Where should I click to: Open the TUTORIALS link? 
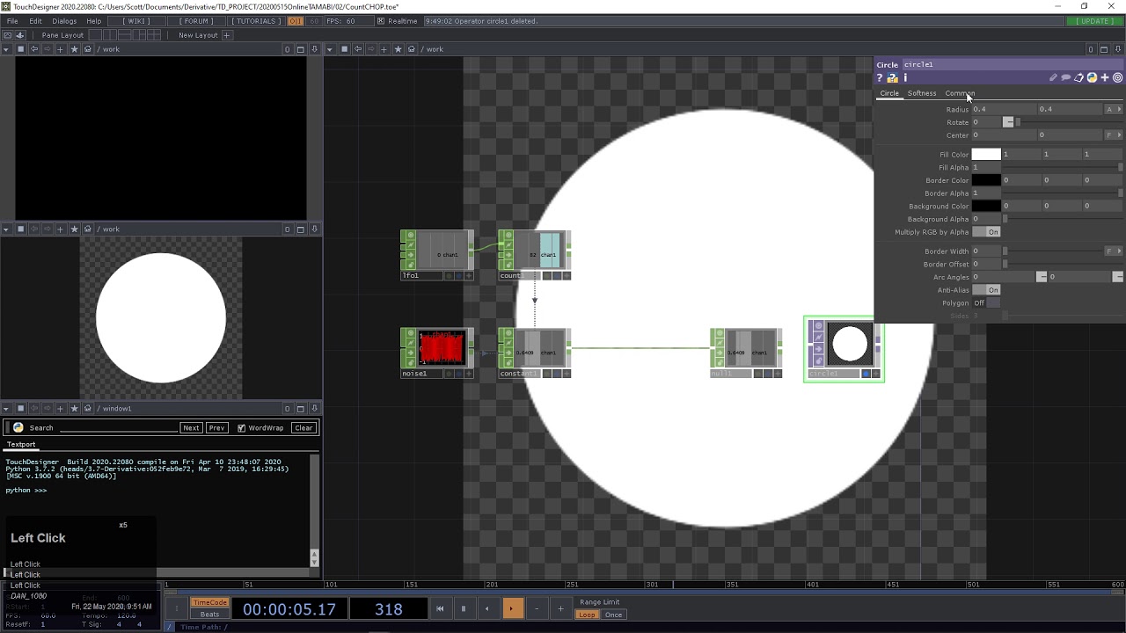[256, 21]
